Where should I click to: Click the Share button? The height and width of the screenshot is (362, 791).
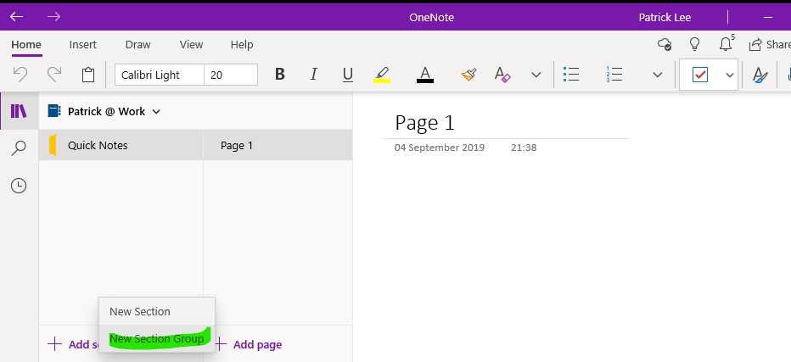click(x=769, y=44)
